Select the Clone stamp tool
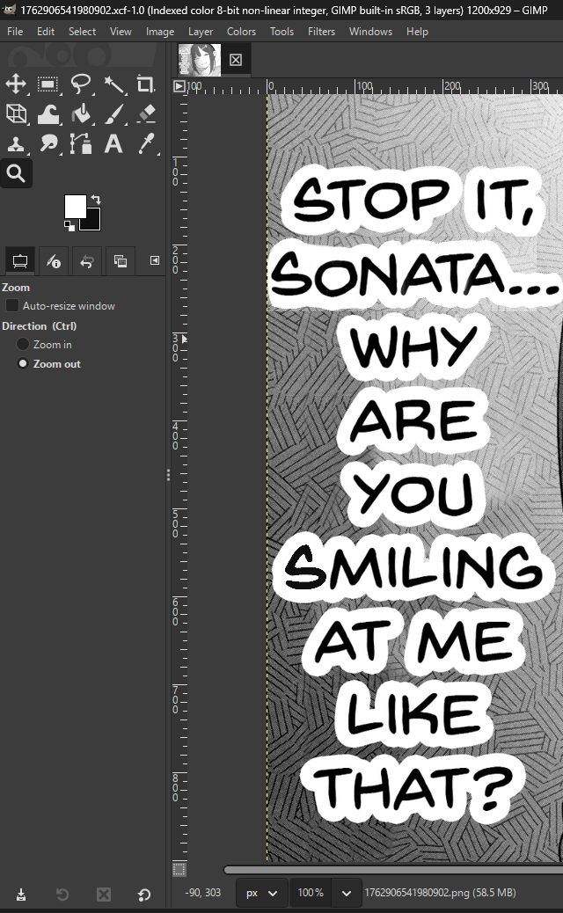The width and height of the screenshot is (563, 913). [x=16, y=143]
